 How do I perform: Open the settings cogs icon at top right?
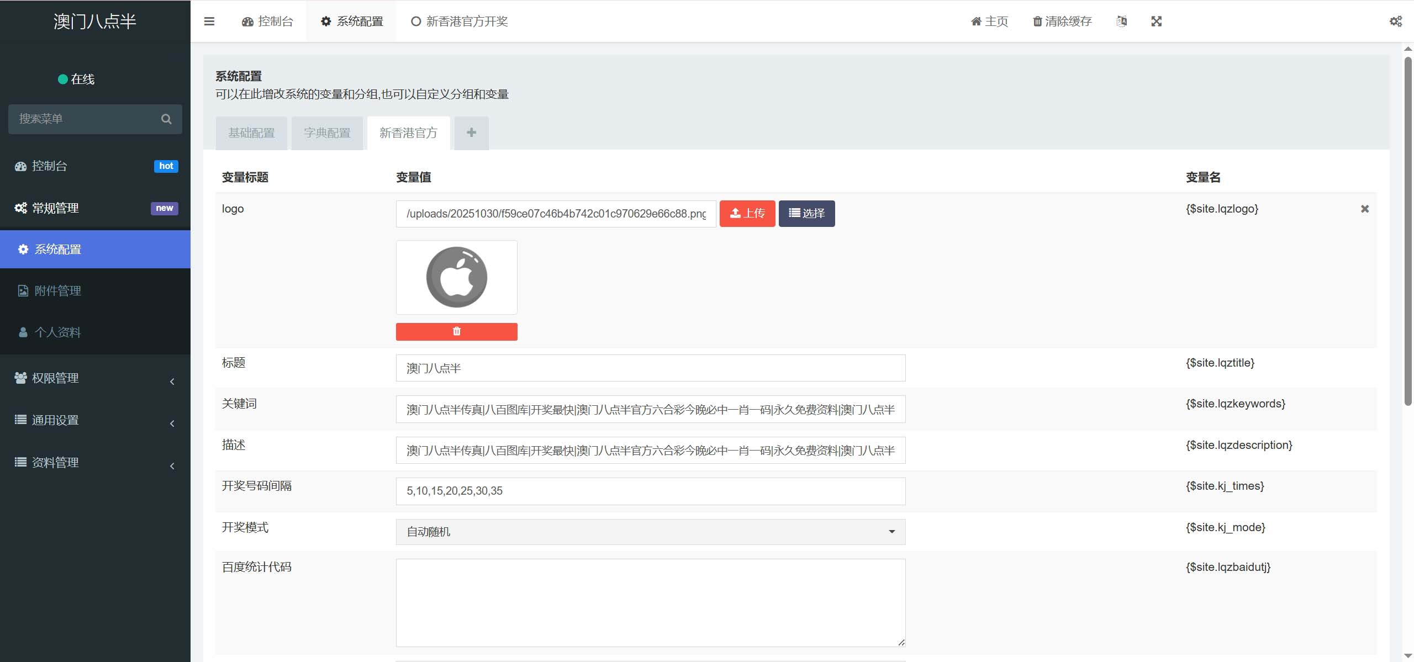[1395, 22]
